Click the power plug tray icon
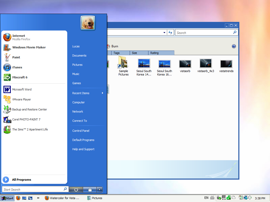The image size is (270, 202). click(x=241, y=198)
